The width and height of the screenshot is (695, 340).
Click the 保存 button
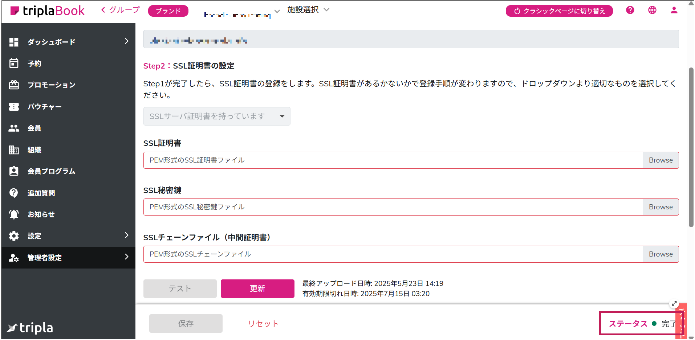(x=186, y=323)
